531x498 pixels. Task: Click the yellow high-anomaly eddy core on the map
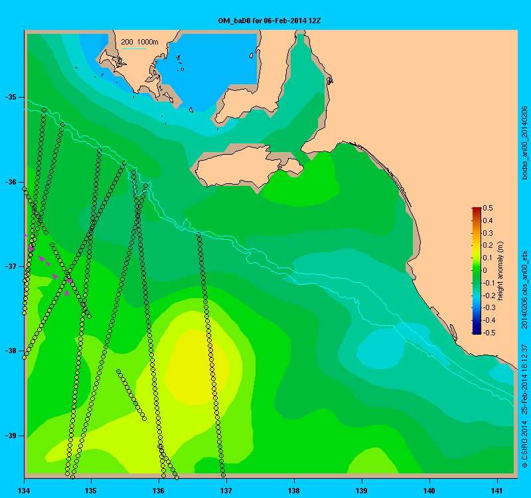click(198, 367)
